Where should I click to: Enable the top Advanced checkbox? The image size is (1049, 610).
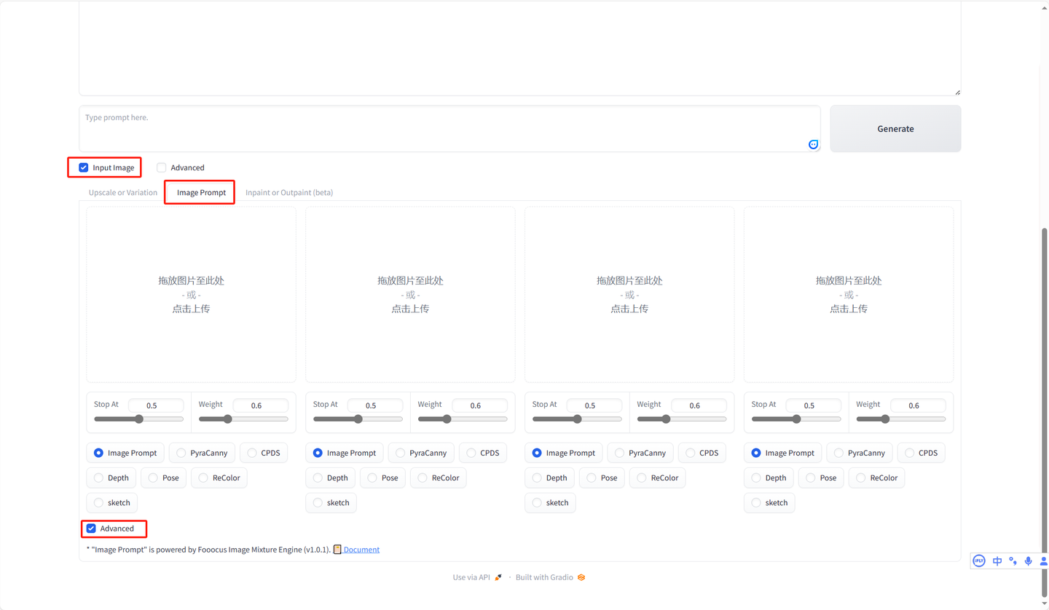click(161, 167)
